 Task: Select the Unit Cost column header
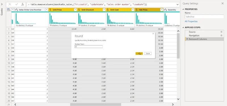point(120,10)
